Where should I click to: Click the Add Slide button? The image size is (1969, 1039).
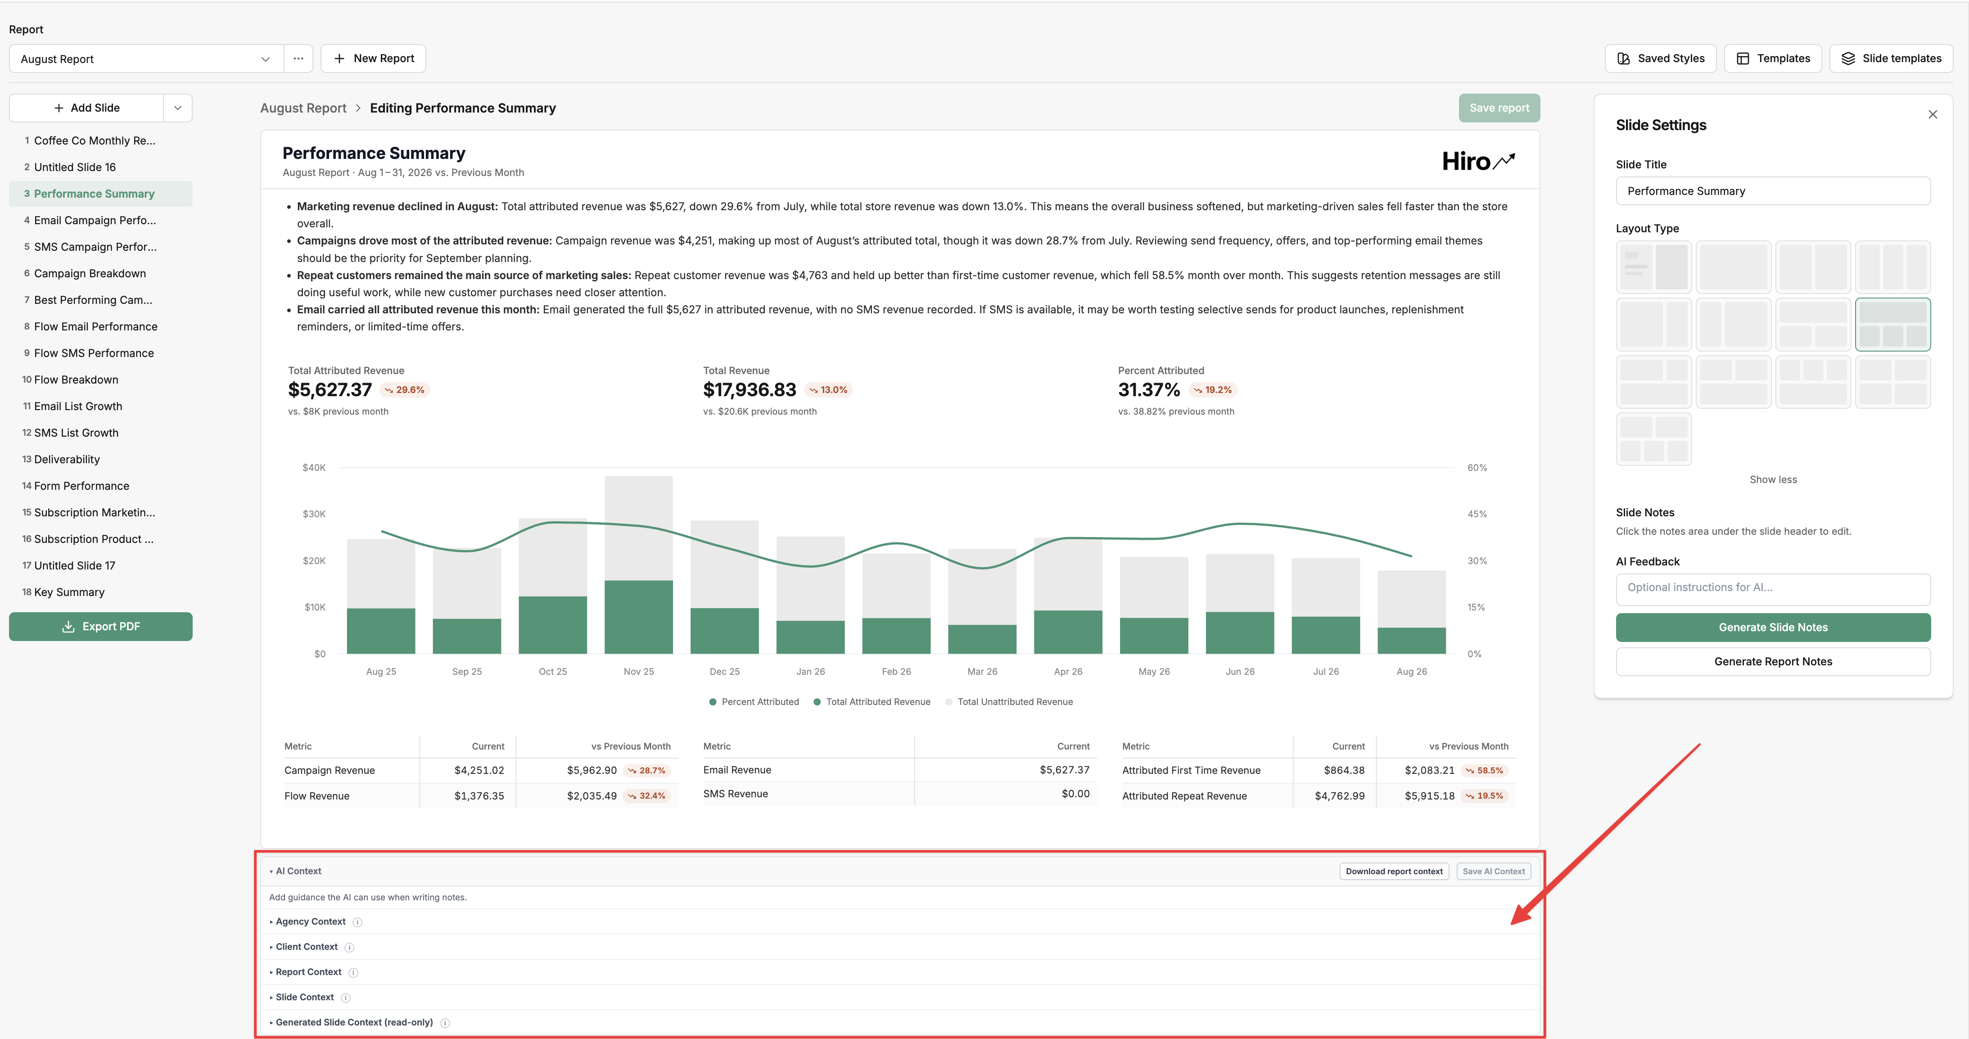point(86,108)
